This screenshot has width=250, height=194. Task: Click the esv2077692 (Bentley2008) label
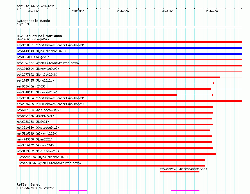pos(37,75)
